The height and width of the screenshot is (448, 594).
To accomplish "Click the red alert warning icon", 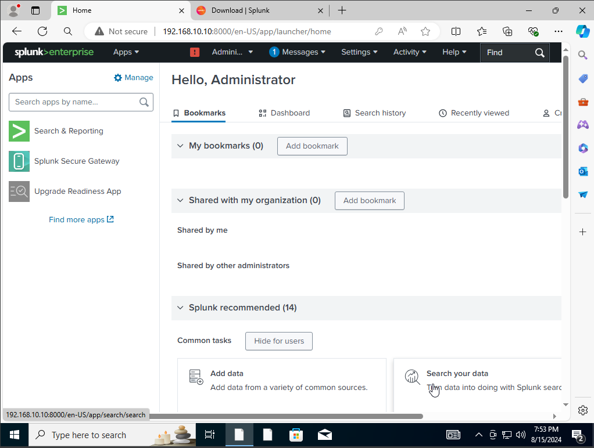I will pos(195,52).
